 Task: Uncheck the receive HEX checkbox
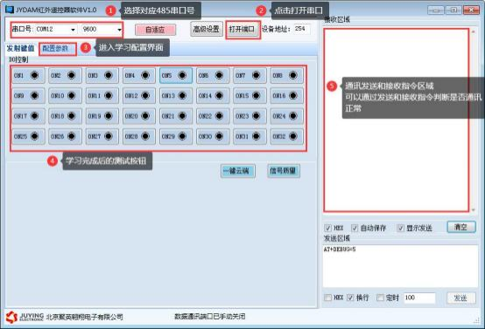click(x=327, y=228)
